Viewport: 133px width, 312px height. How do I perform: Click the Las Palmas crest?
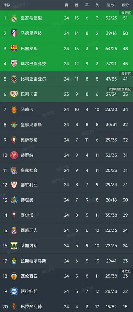14,261
